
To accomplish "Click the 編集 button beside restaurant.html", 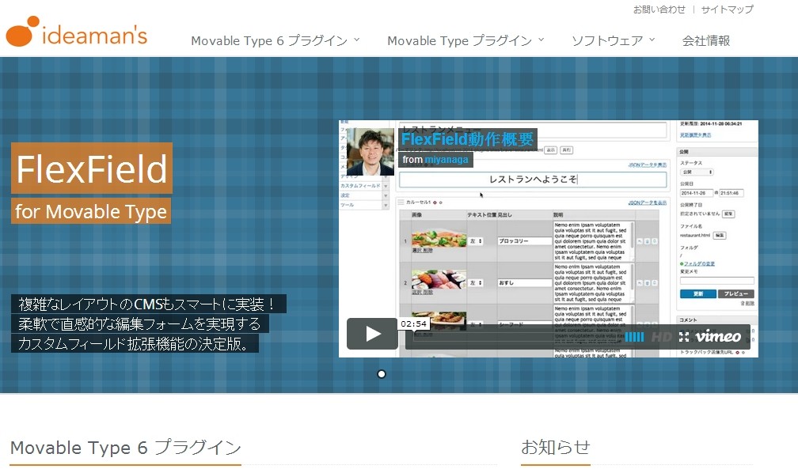I will pos(720,235).
